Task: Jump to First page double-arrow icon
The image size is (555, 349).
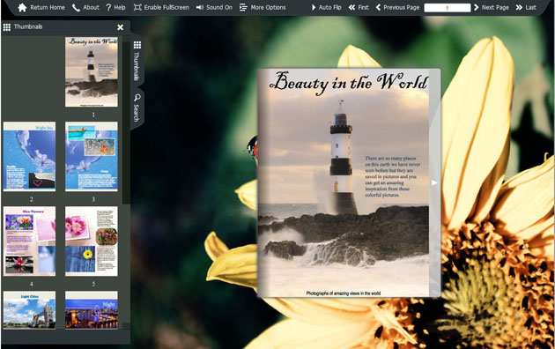Action: pos(351,7)
